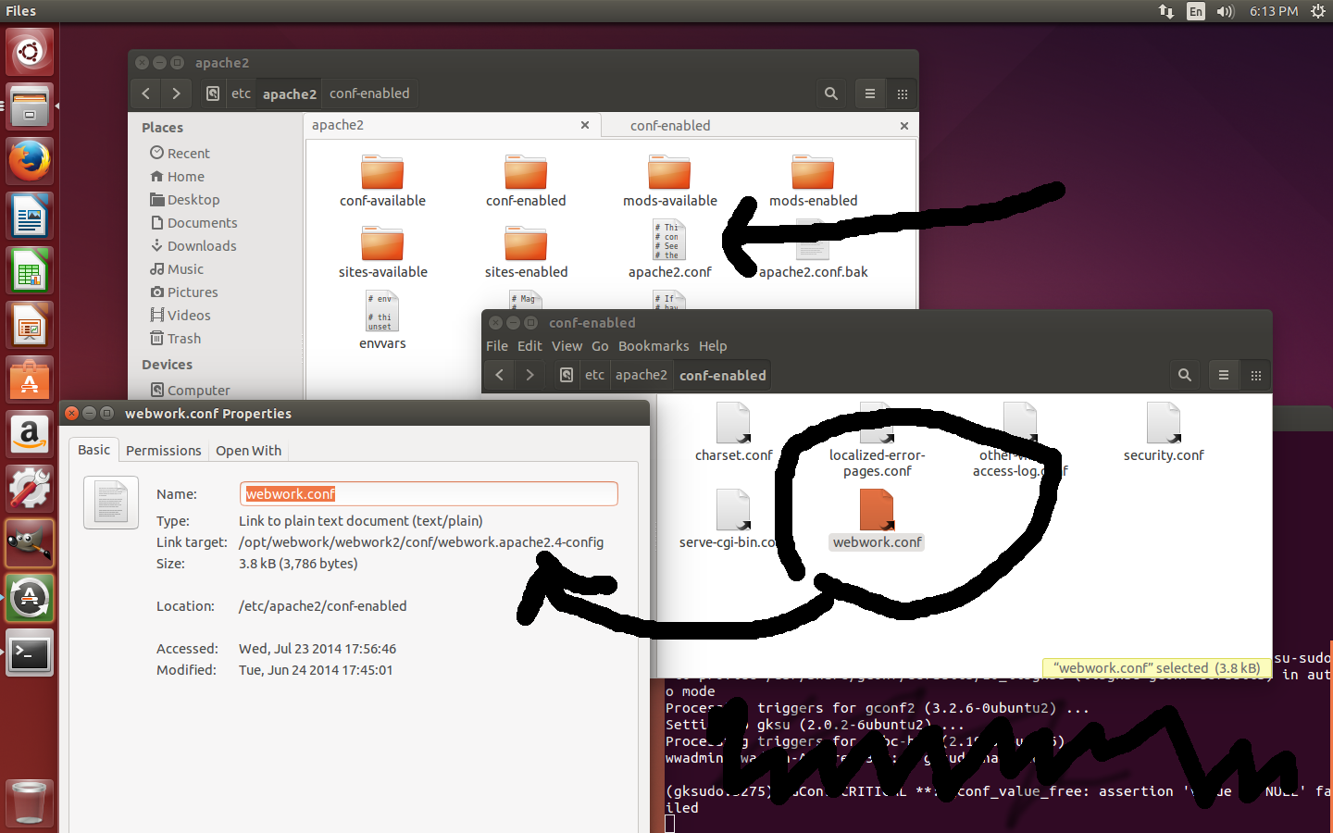This screenshot has height=833, width=1333.
Task: Open the En keyboard layout indicator
Action: point(1196,11)
